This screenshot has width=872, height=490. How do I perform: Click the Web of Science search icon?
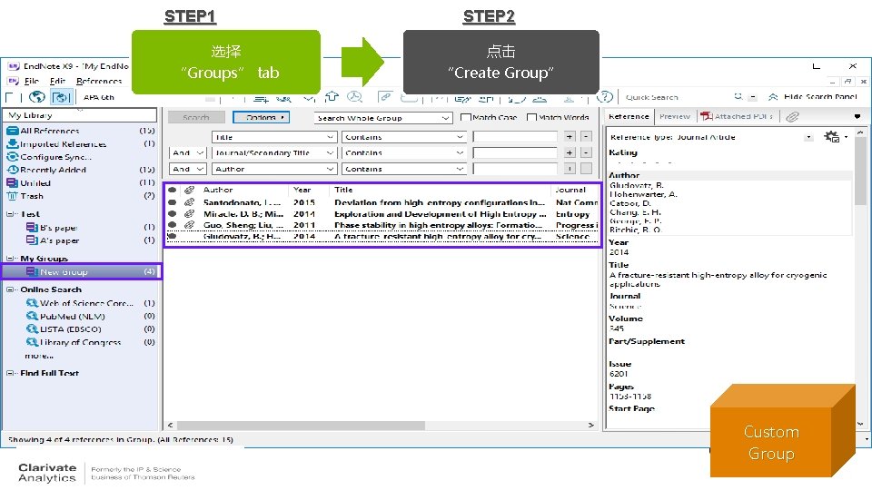coord(33,303)
